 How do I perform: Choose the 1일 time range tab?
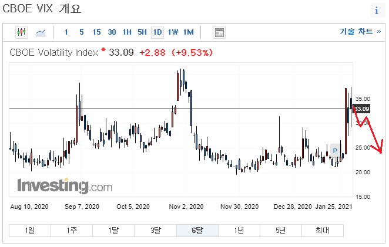(30, 231)
